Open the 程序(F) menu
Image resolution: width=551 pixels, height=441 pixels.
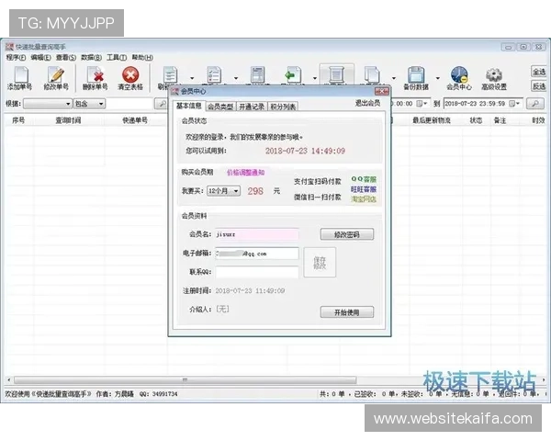tap(16, 57)
